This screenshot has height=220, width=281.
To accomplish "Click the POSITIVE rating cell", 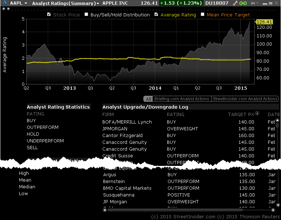I will click(179, 195).
